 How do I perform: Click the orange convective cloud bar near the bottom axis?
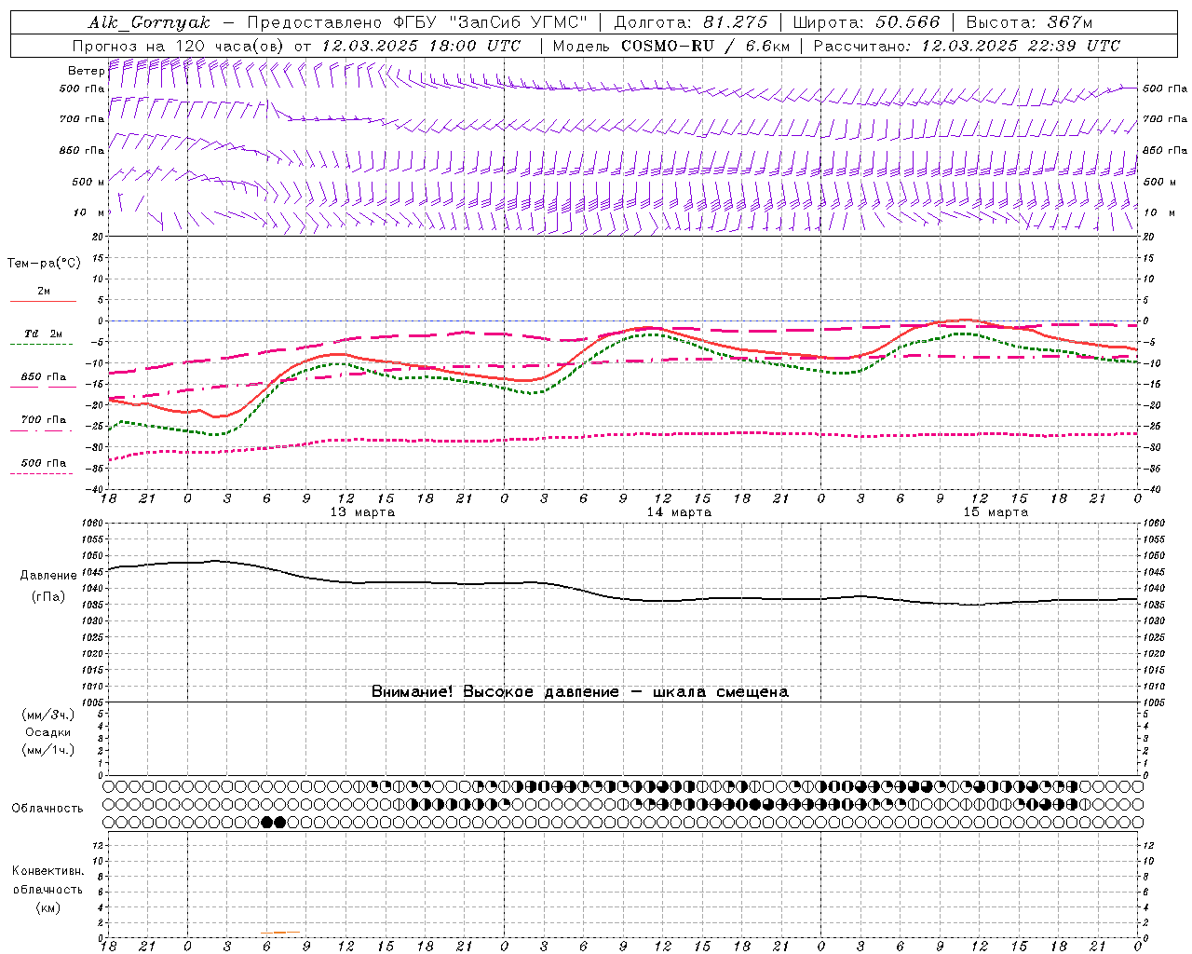[280, 932]
